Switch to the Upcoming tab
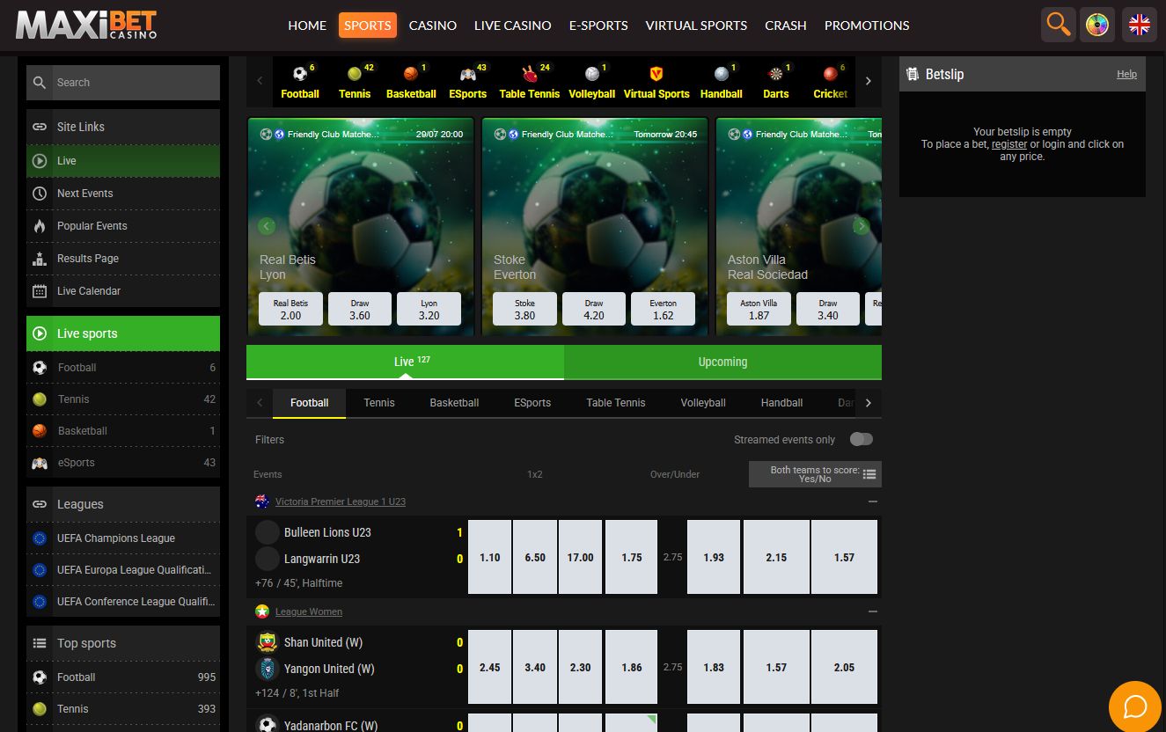 coord(722,362)
